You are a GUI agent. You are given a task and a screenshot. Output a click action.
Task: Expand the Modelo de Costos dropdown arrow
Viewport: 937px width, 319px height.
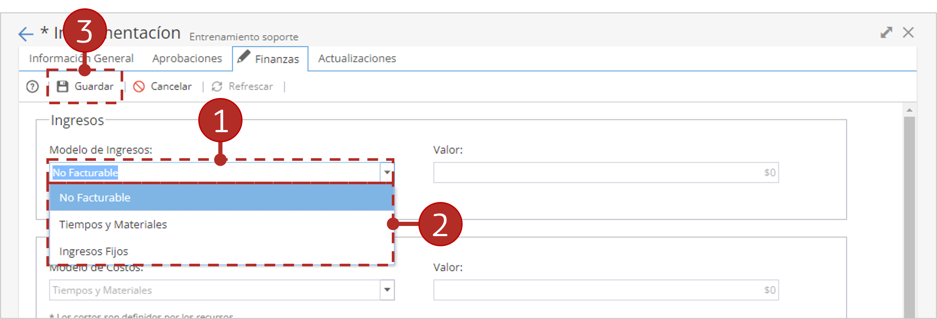[x=387, y=290]
